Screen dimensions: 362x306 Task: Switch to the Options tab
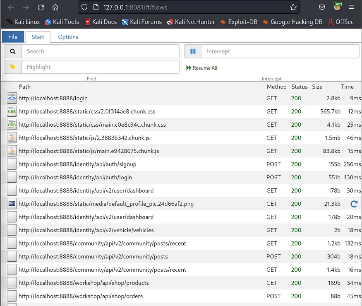tap(68, 37)
